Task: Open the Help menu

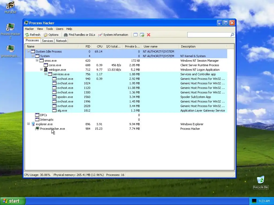Action: click(69, 29)
